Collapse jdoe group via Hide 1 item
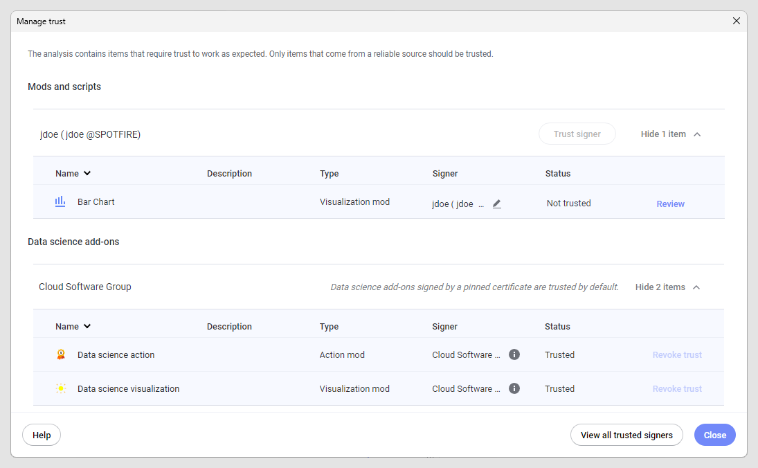 click(x=671, y=134)
